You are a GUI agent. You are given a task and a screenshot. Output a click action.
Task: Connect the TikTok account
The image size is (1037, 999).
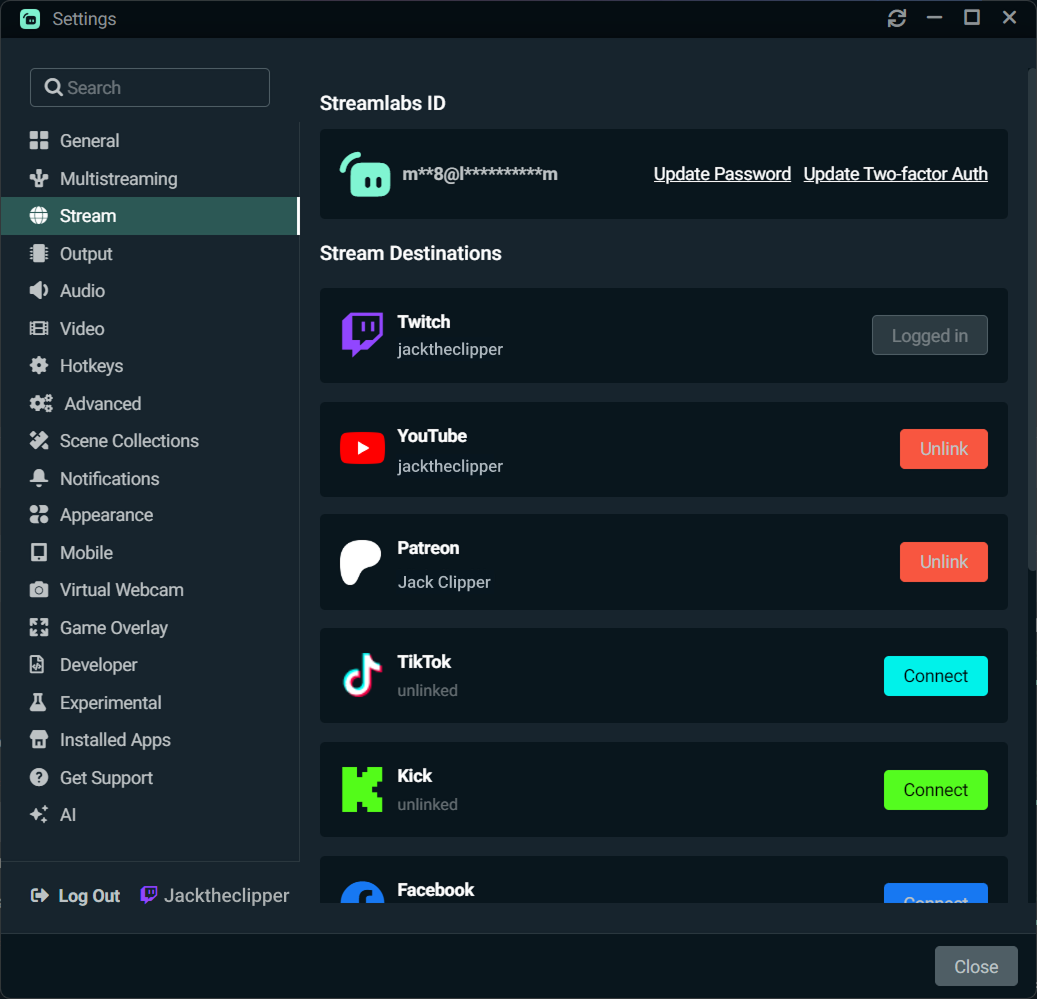tap(936, 675)
